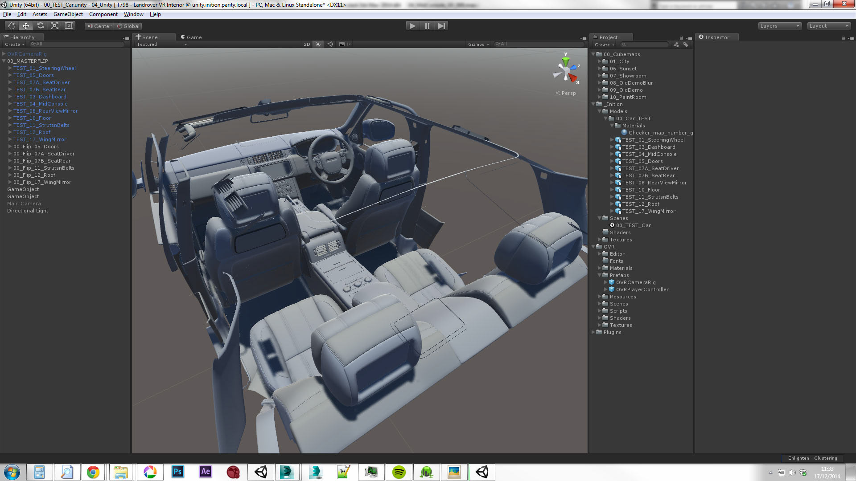
Task: Open the Layers dropdown
Action: tap(780, 26)
